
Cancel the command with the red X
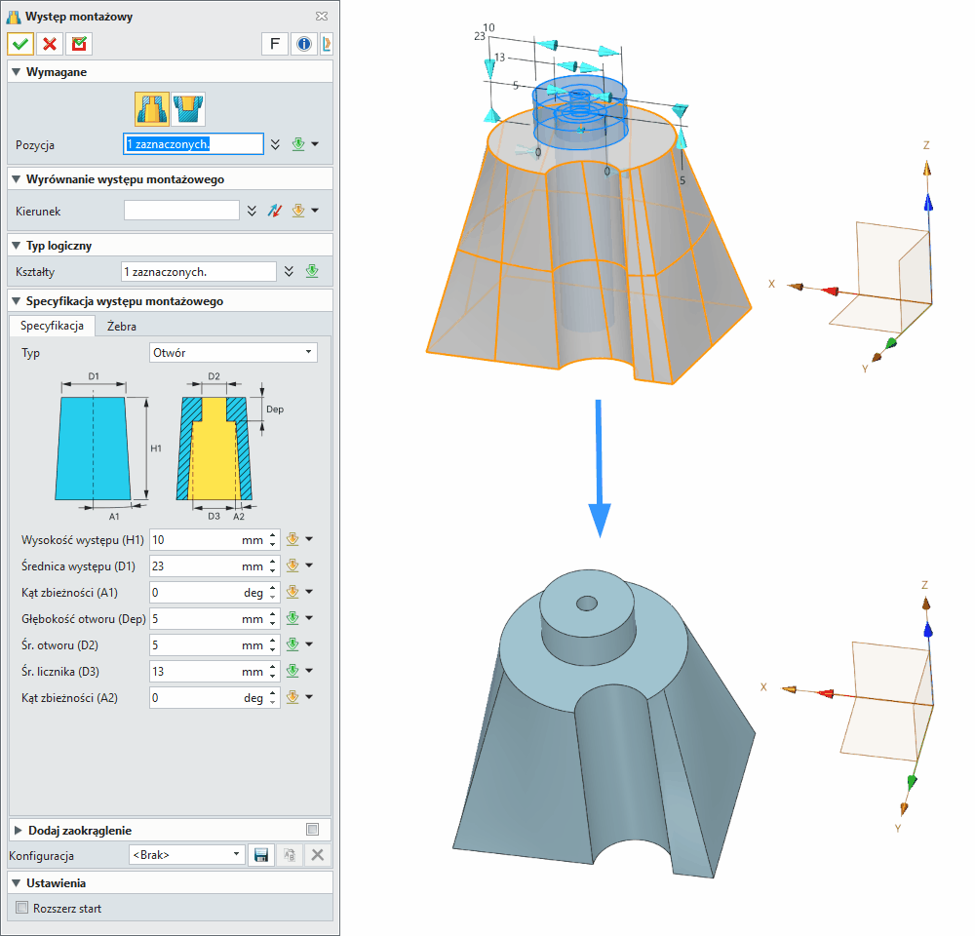coord(50,44)
